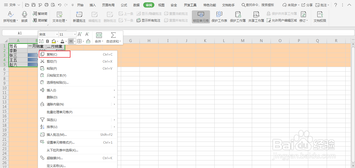
Task: Toggle center alignment in mini toolbar
Action: [x=71, y=41]
